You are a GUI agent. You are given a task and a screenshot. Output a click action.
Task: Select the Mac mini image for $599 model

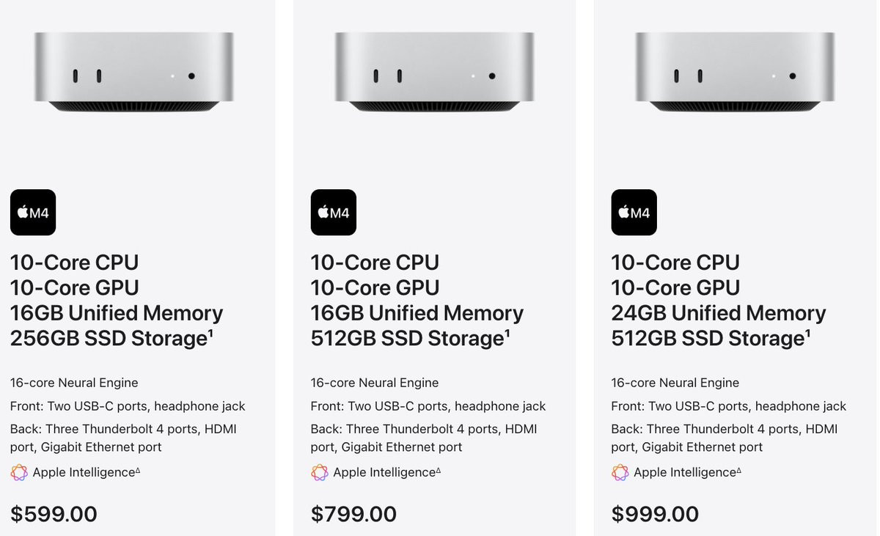(134, 72)
